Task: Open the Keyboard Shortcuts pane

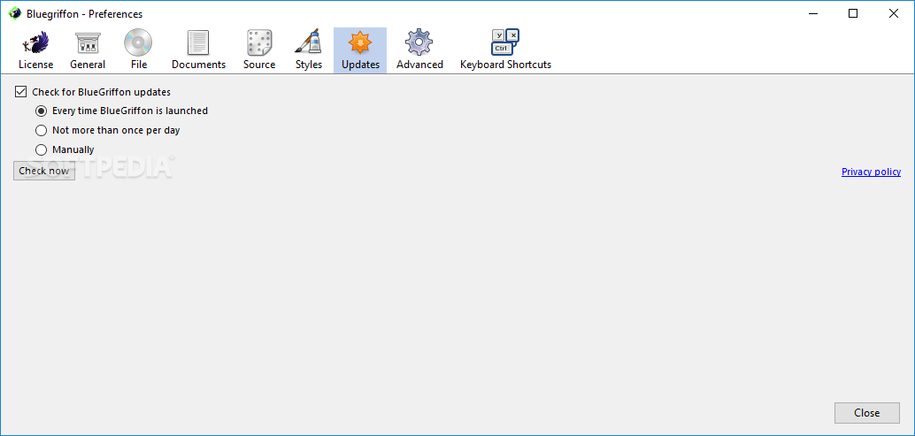Action: tap(505, 50)
